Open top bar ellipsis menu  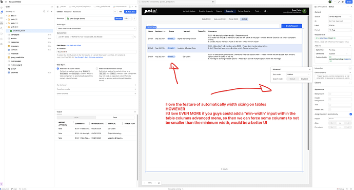[335, 2]
